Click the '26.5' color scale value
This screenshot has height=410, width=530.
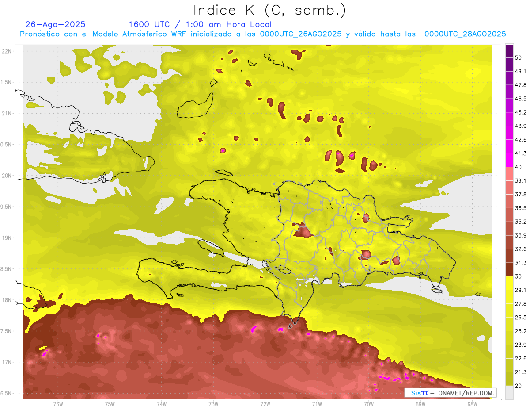pyautogui.click(x=520, y=318)
